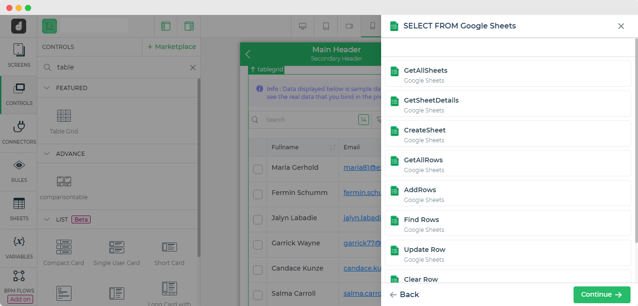638x306 pixels.
Task: Select the tablegrid label tag
Action: pyautogui.click(x=267, y=70)
